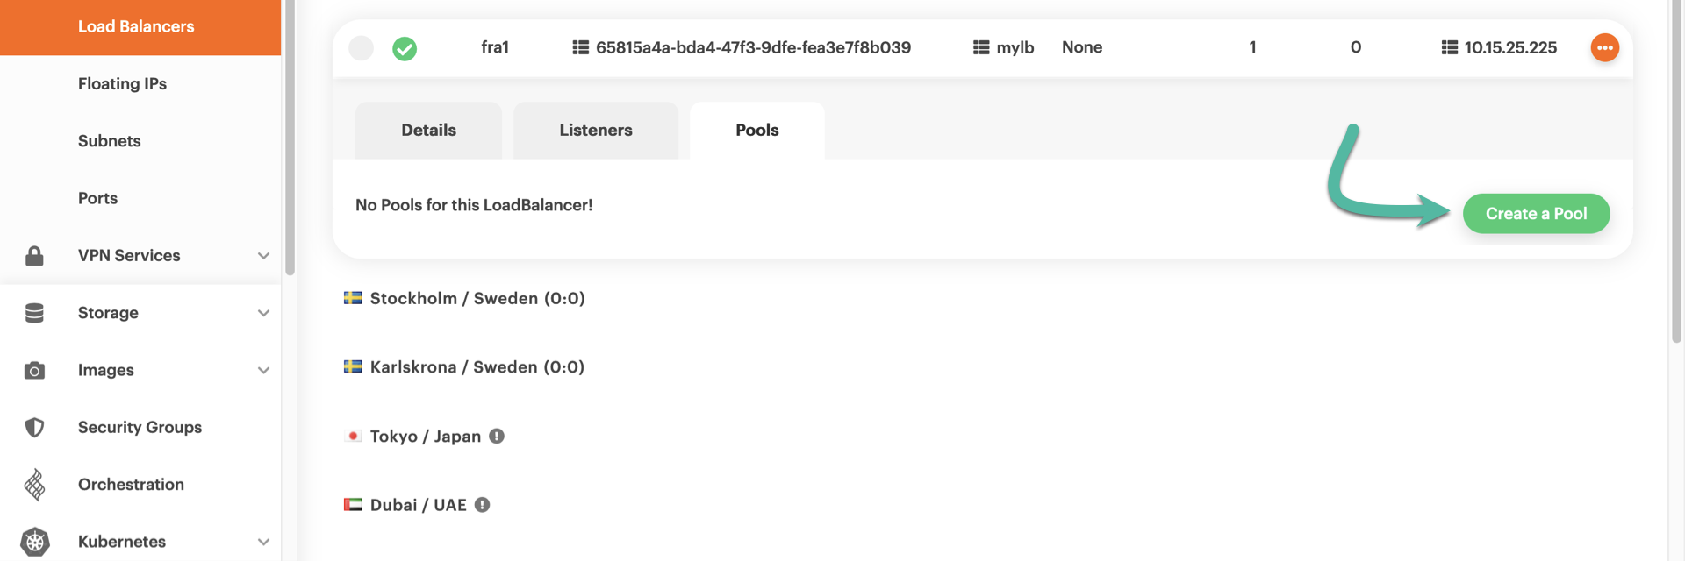This screenshot has height=561, width=1685.
Task: Click the Tokyo / Japan info icon
Action: click(497, 436)
